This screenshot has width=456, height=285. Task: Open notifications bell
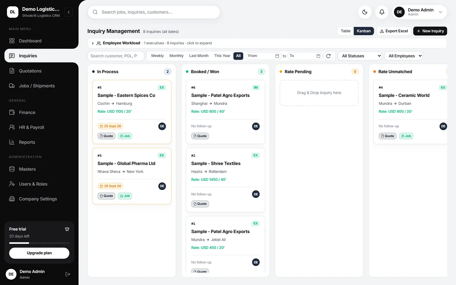(x=382, y=12)
